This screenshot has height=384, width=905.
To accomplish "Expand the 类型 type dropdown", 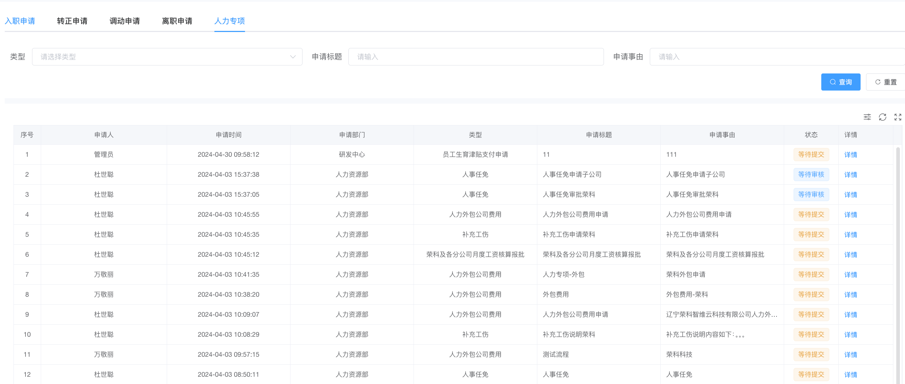I will click(x=167, y=57).
